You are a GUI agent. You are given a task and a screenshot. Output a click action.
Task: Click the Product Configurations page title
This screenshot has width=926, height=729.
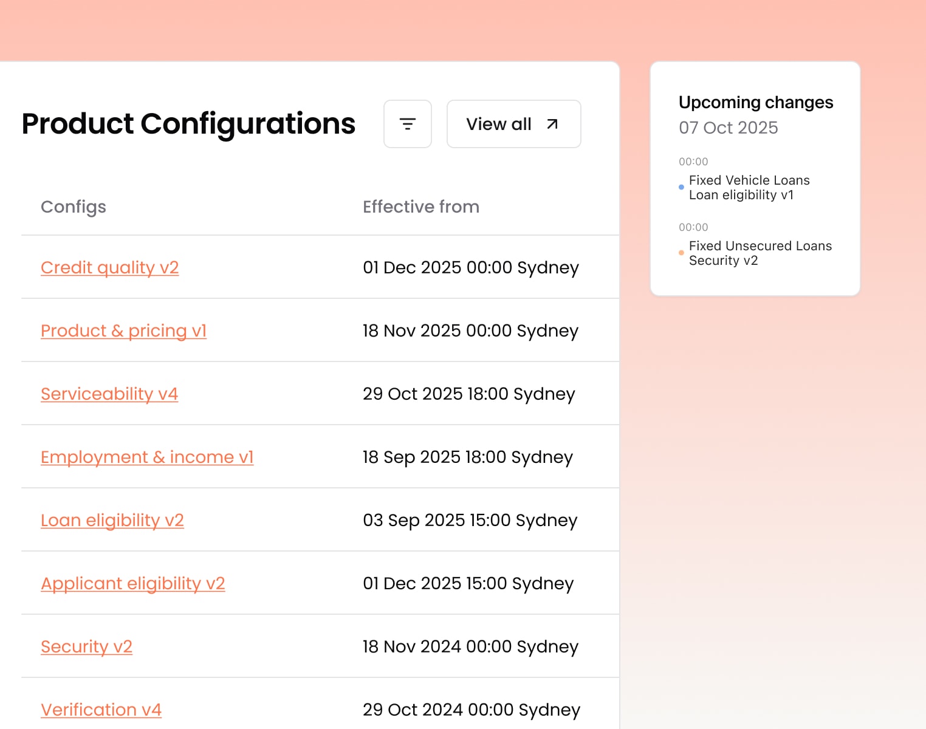click(x=188, y=124)
